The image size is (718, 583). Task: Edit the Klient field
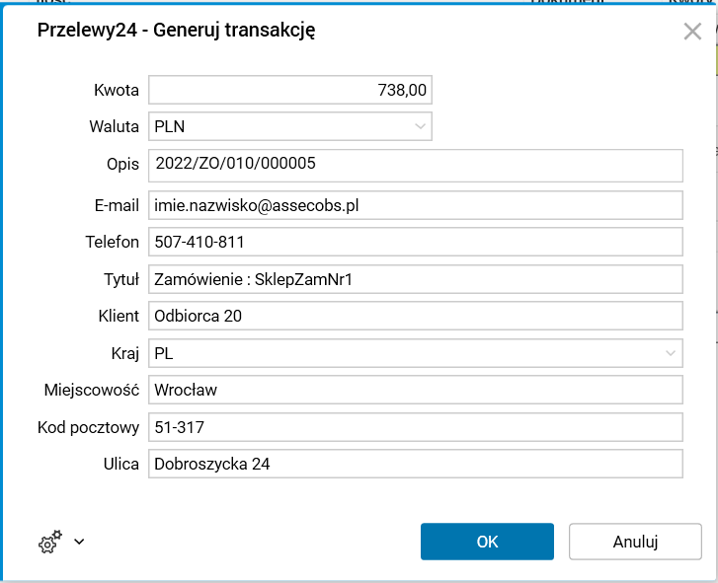click(x=416, y=316)
